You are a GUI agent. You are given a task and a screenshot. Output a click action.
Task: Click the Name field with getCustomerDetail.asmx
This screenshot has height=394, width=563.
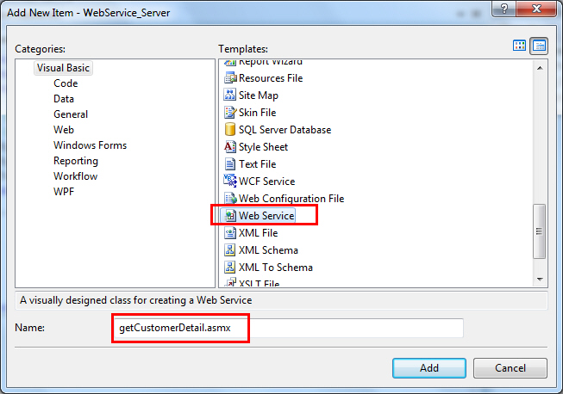(288, 328)
